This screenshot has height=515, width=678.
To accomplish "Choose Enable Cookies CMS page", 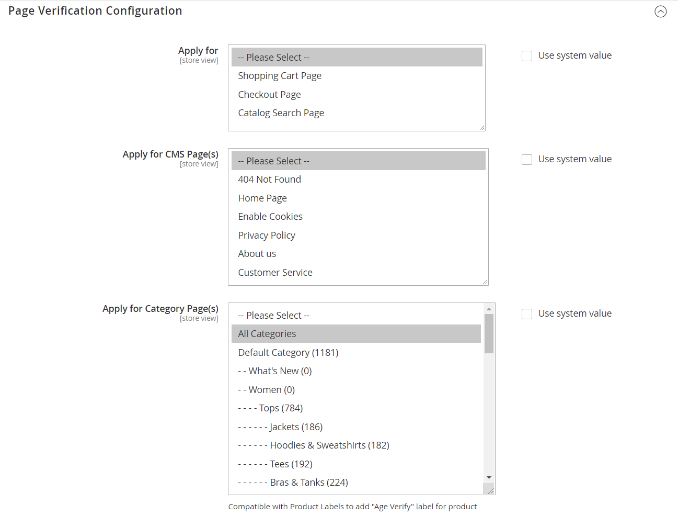I will (270, 217).
